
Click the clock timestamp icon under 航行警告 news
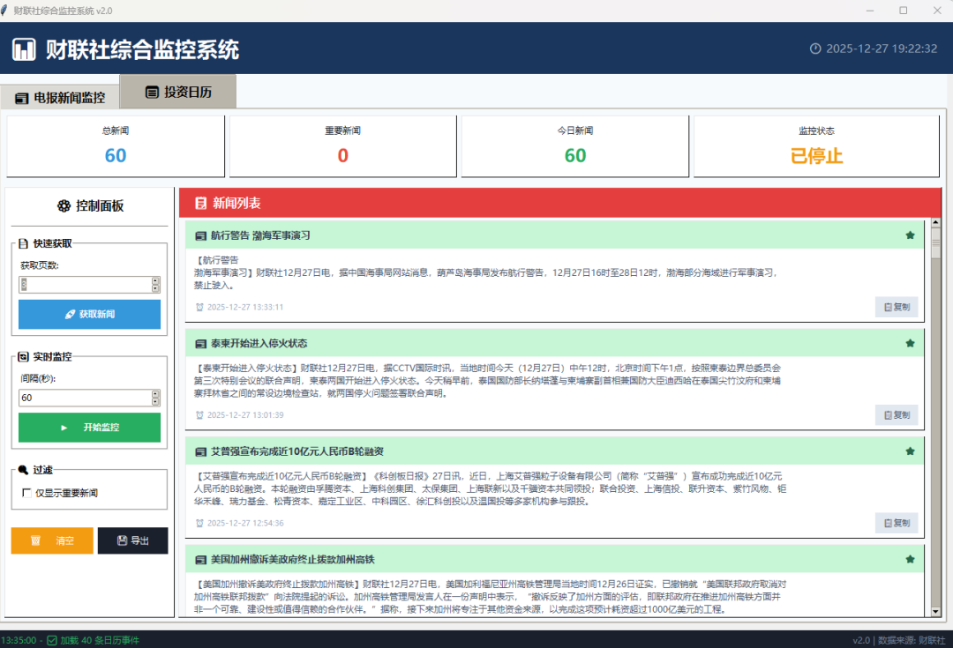(199, 307)
